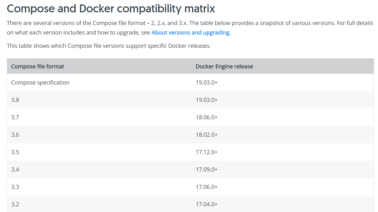The height and width of the screenshot is (212, 378).
Task: Click the 3.6 file format cell
Action: click(15, 135)
